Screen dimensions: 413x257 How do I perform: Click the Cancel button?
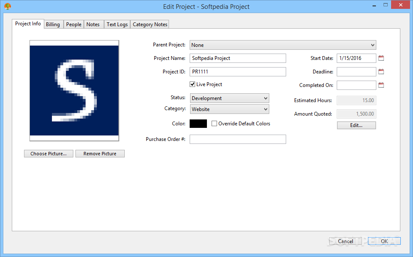pyautogui.click(x=345, y=241)
